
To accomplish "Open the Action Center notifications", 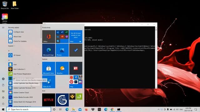I will pos(196,109).
